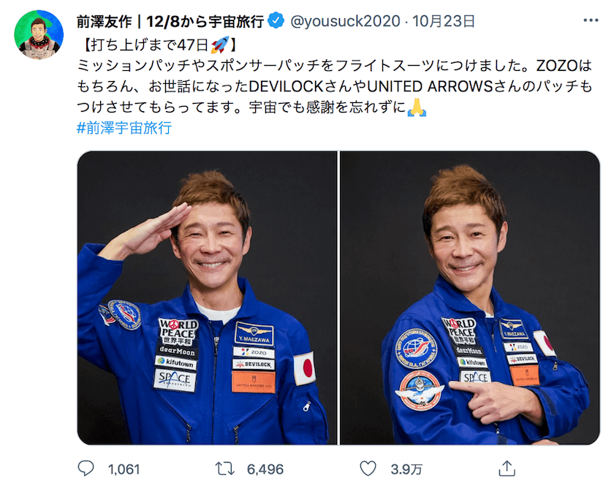Click the rocket emoji in the tweet

[x=220, y=45]
